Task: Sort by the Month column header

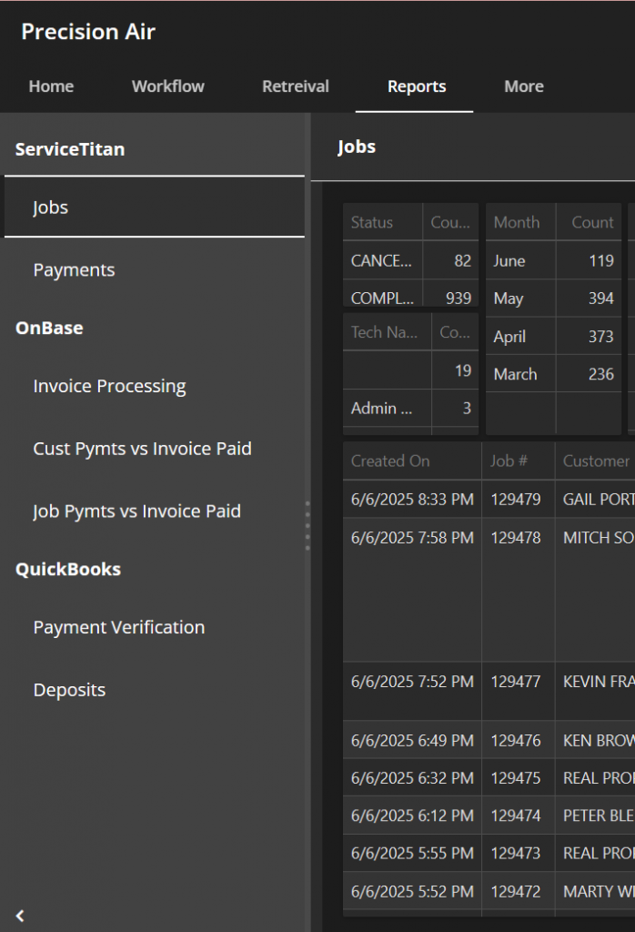Action: tap(520, 222)
